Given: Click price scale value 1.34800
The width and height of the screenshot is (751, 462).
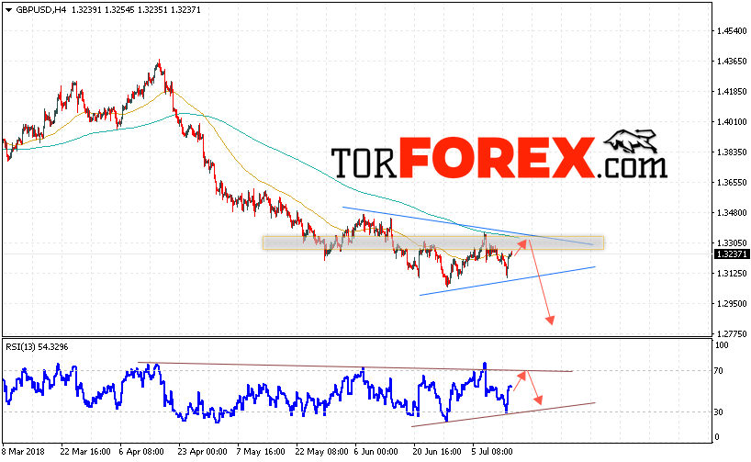Looking at the screenshot, I should [732, 213].
